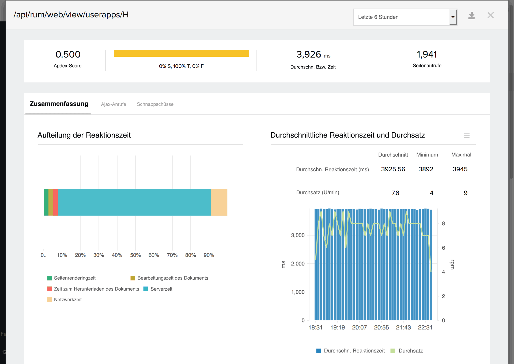Viewport: 514px width, 364px height.
Task: Switch to the Ajax-Anrufe tab
Action: (x=114, y=104)
